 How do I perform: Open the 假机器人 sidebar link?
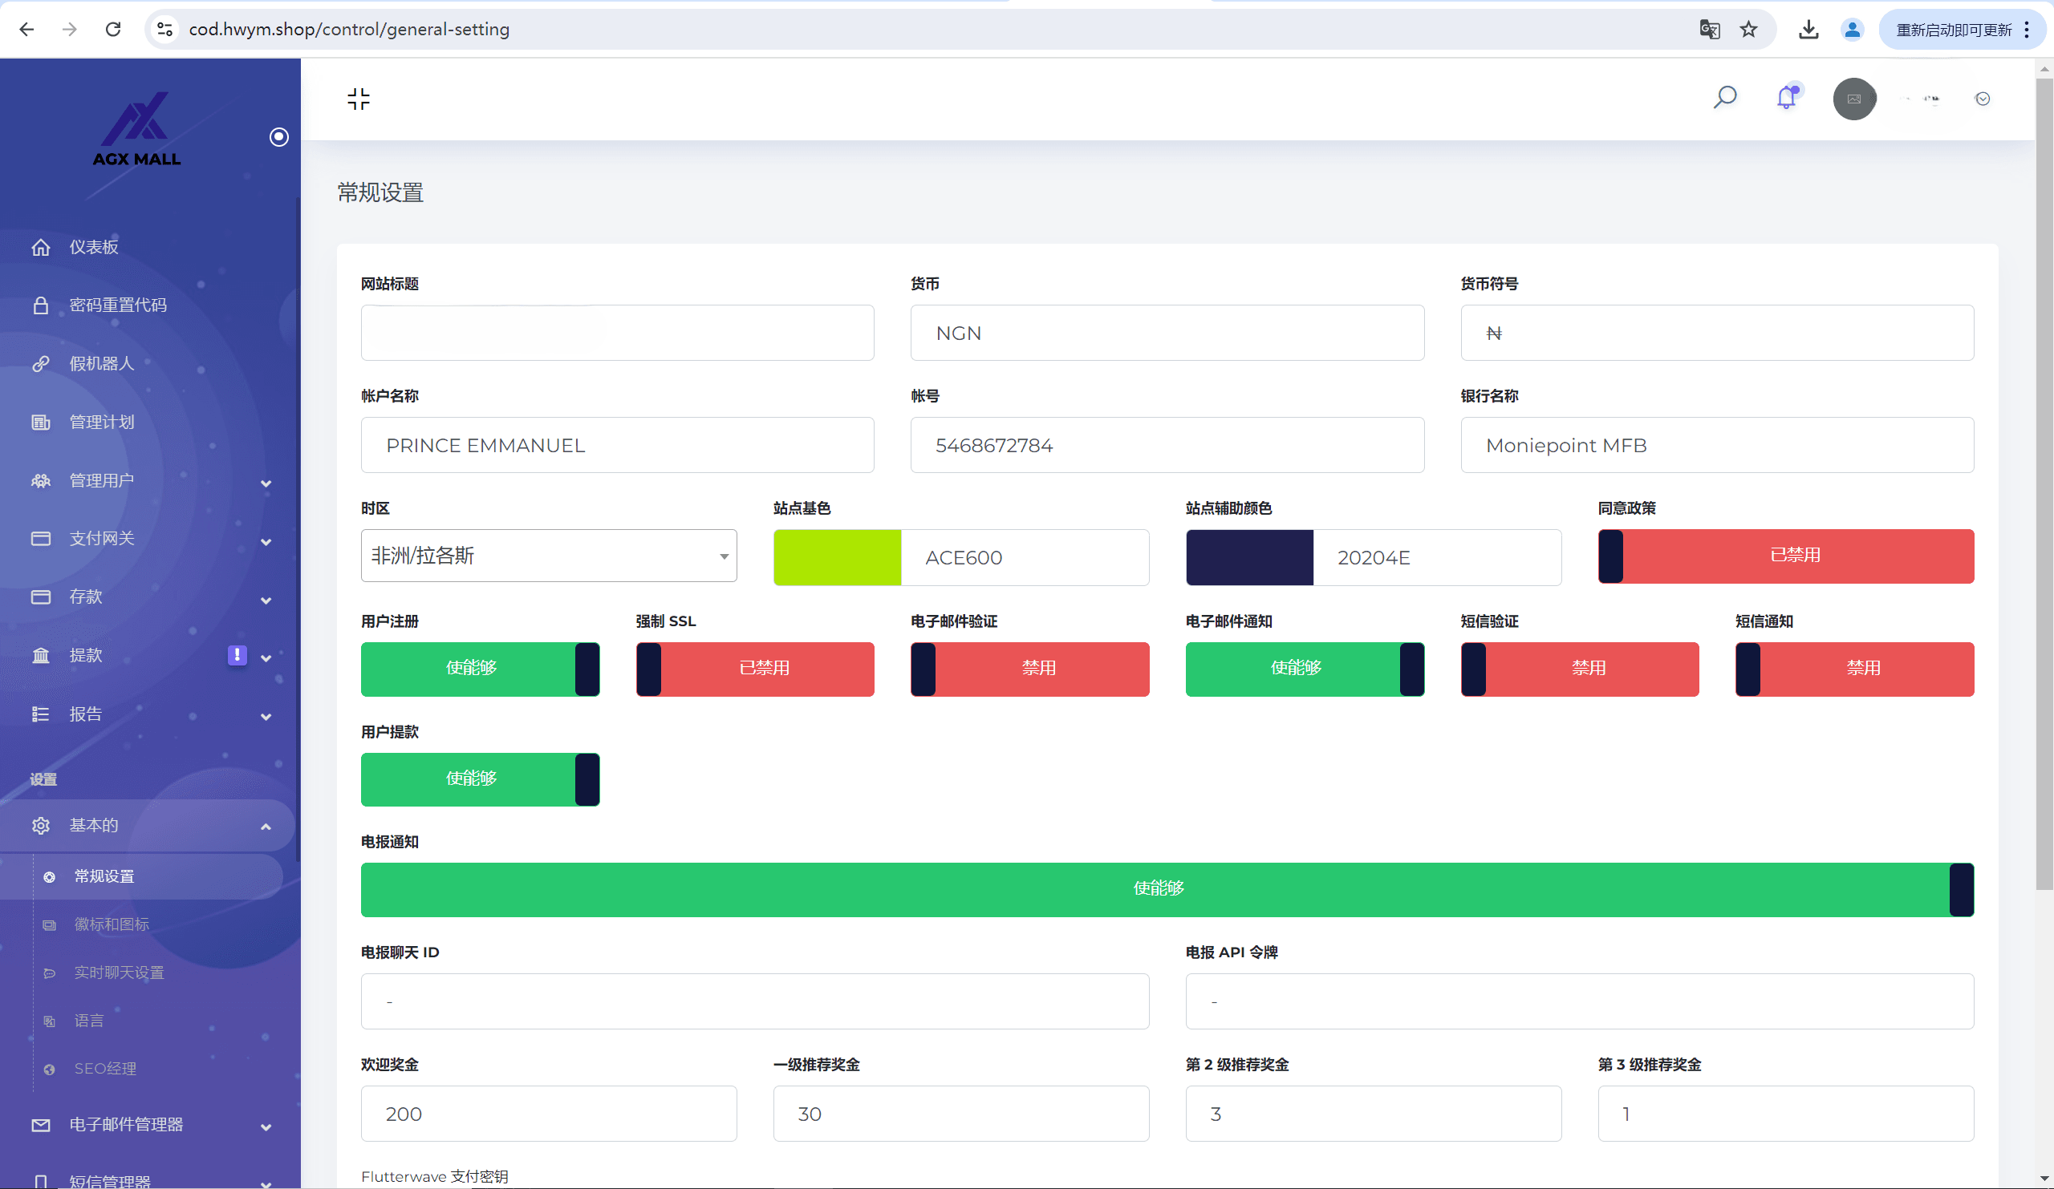click(101, 363)
